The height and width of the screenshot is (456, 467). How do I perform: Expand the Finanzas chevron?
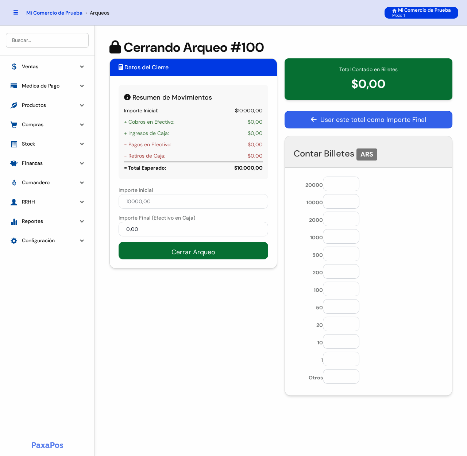[82, 163]
